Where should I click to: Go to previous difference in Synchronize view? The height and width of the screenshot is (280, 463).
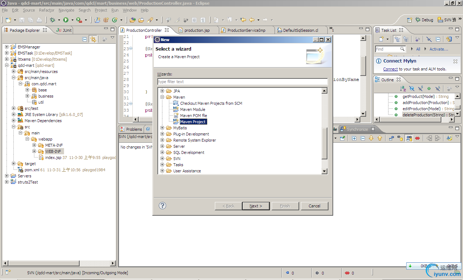(x=380, y=138)
